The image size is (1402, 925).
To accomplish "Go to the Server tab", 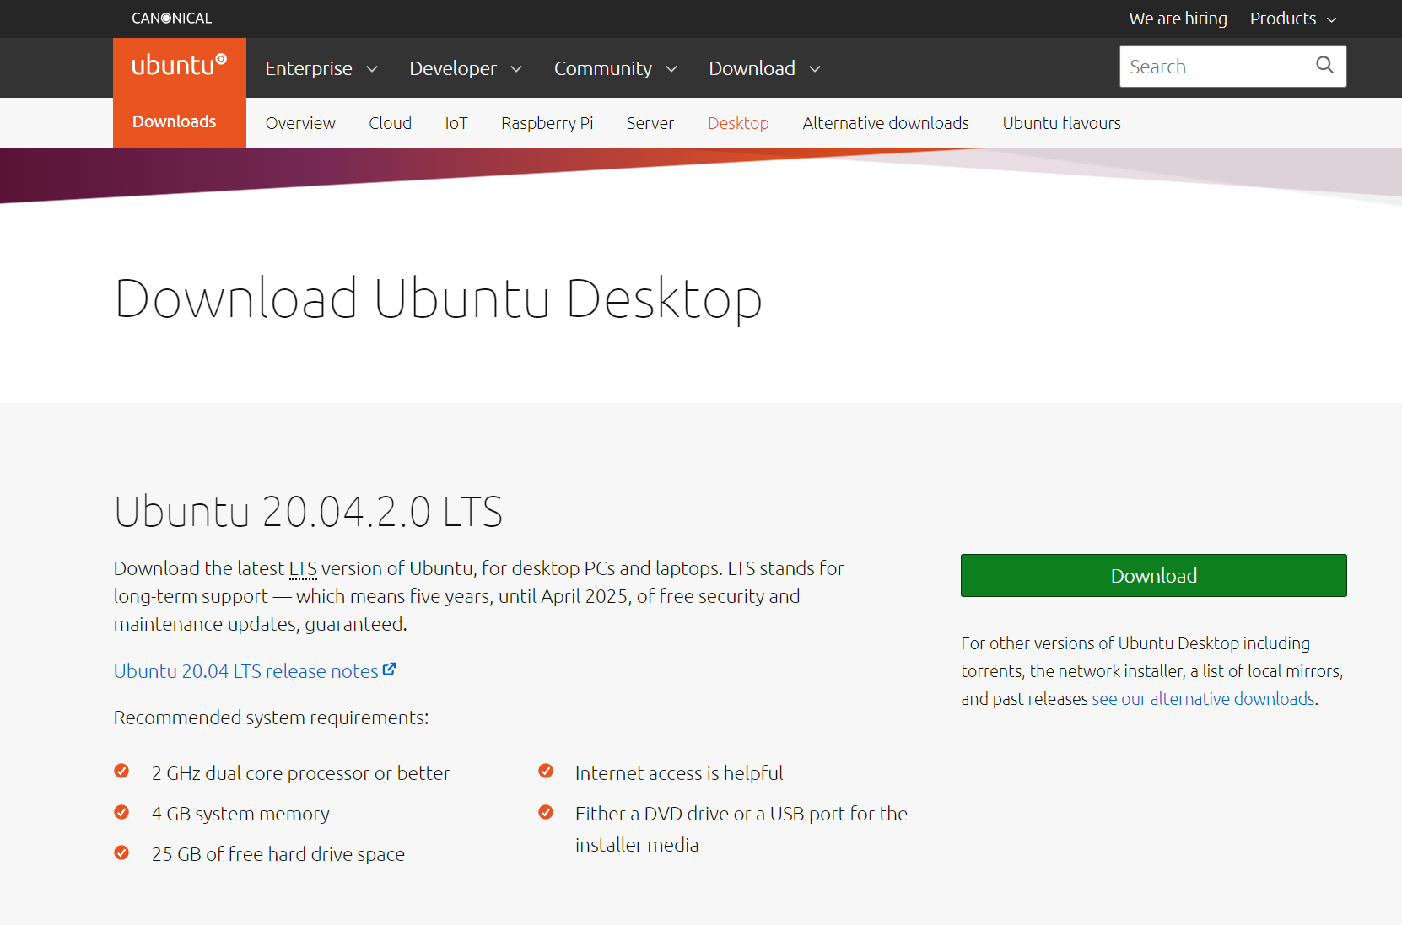I will [650, 123].
